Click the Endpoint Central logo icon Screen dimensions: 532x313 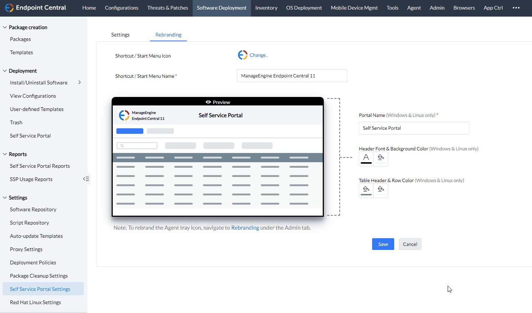9,8
